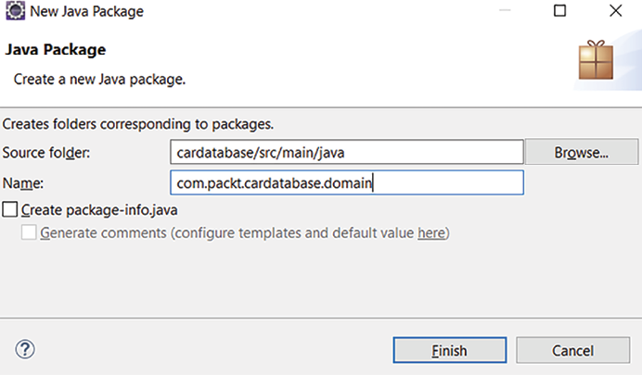Click 'Creates folders corresponding to packages.' message

pyautogui.click(x=139, y=123)
